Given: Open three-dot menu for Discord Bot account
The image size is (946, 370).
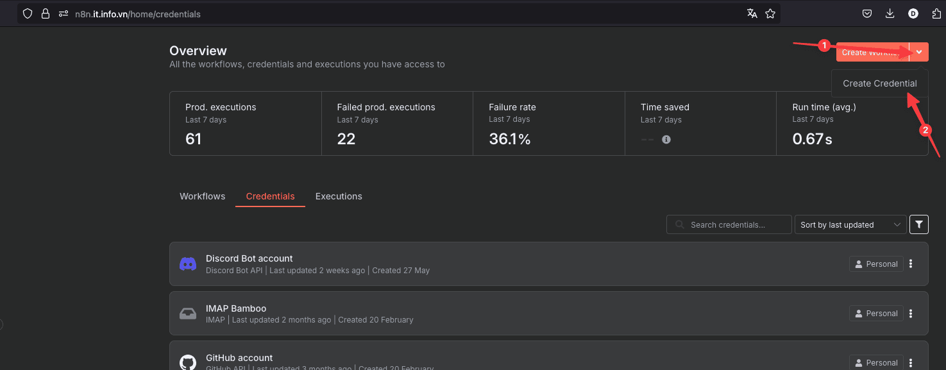Looking at the screenshot, I should [x=911, y=264].
